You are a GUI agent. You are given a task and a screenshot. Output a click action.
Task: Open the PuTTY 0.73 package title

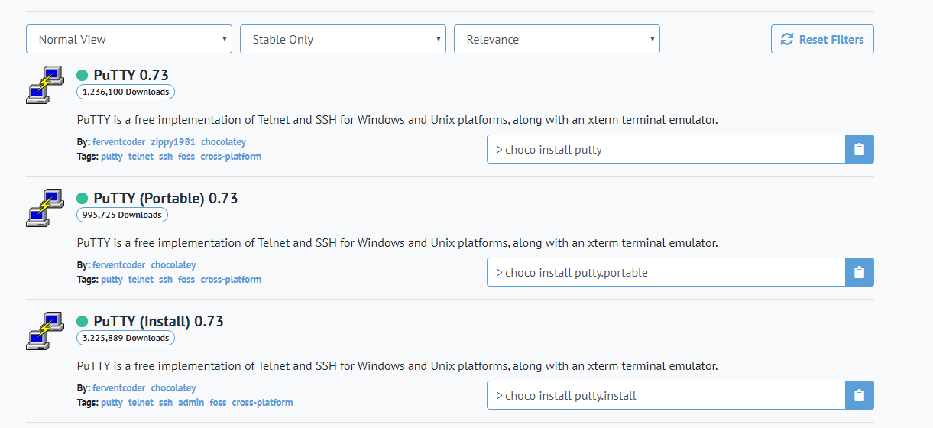point(131,75)
